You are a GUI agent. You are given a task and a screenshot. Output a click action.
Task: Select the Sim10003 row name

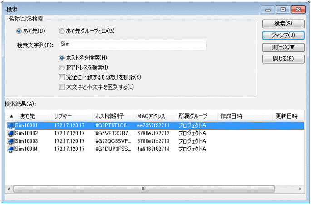click(26, 141)
